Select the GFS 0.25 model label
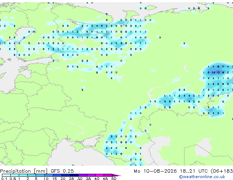Viewport: 233px width, 180px height. pyautogui.click(x=62, y=171)
